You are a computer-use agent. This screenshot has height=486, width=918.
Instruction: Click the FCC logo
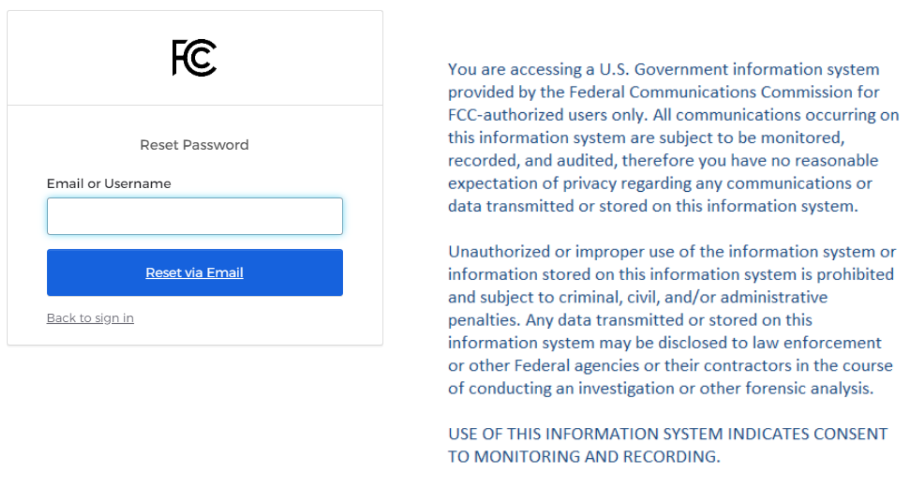coord(194,58)
